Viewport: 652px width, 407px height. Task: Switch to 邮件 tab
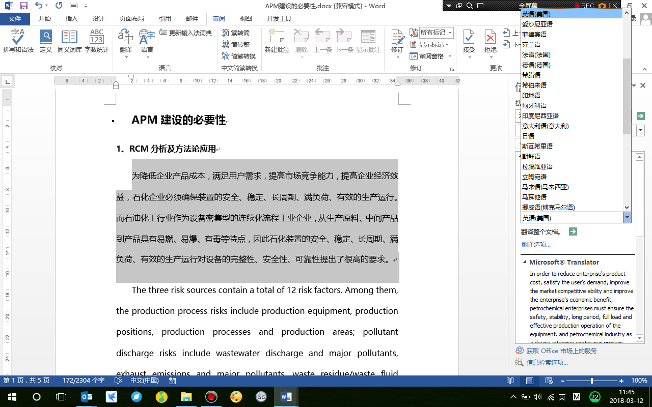click(x=192, y=19)
